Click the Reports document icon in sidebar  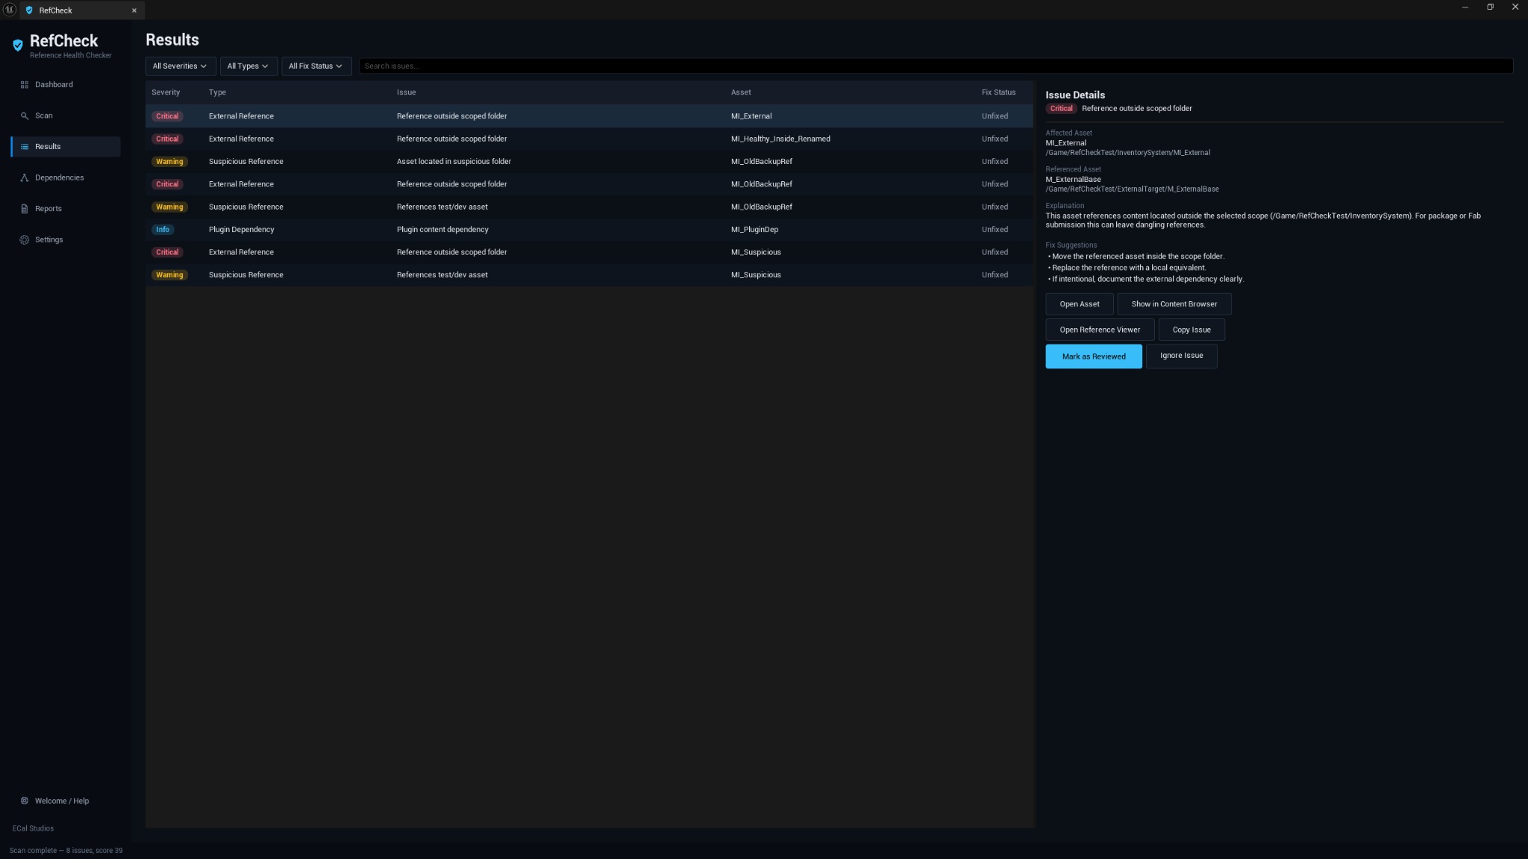click(25, 209)
